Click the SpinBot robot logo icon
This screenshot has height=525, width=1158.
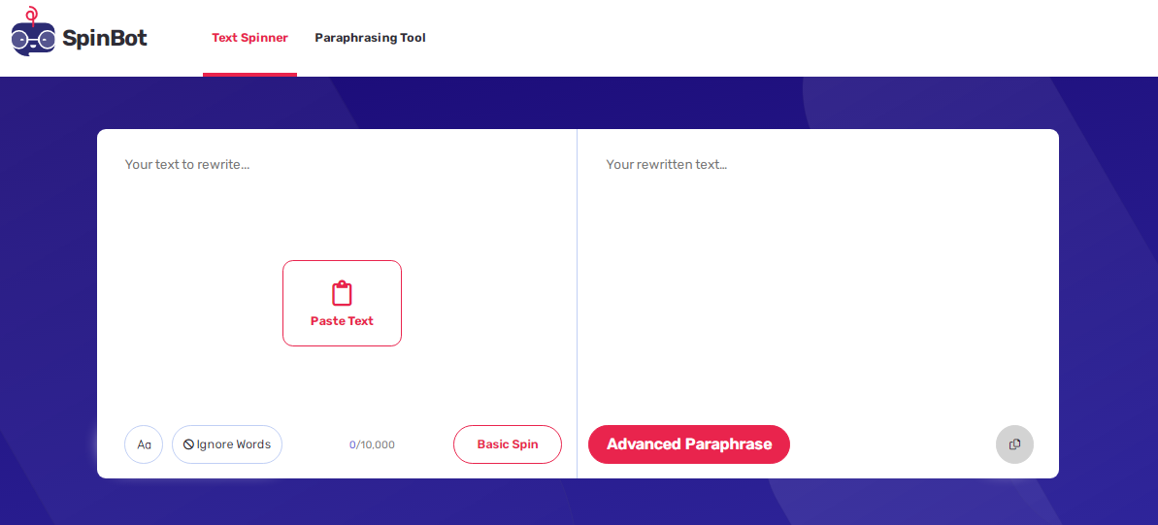pos(33,32)
